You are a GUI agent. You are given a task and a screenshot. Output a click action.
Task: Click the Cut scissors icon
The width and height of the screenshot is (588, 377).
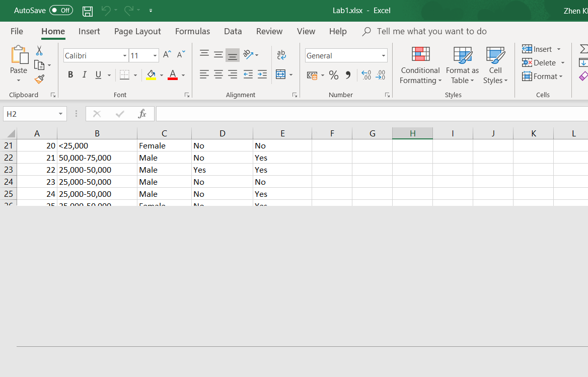click(39, 51)
